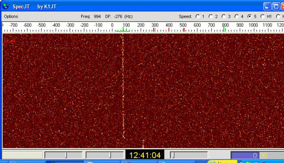Click the red tone marker at 300 Hz
This screenshot has width=284, height=163.
tap(154, 30)
